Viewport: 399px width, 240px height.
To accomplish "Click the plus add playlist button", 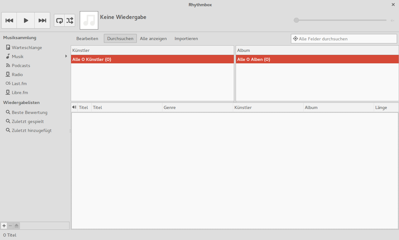I will (4, 226).
